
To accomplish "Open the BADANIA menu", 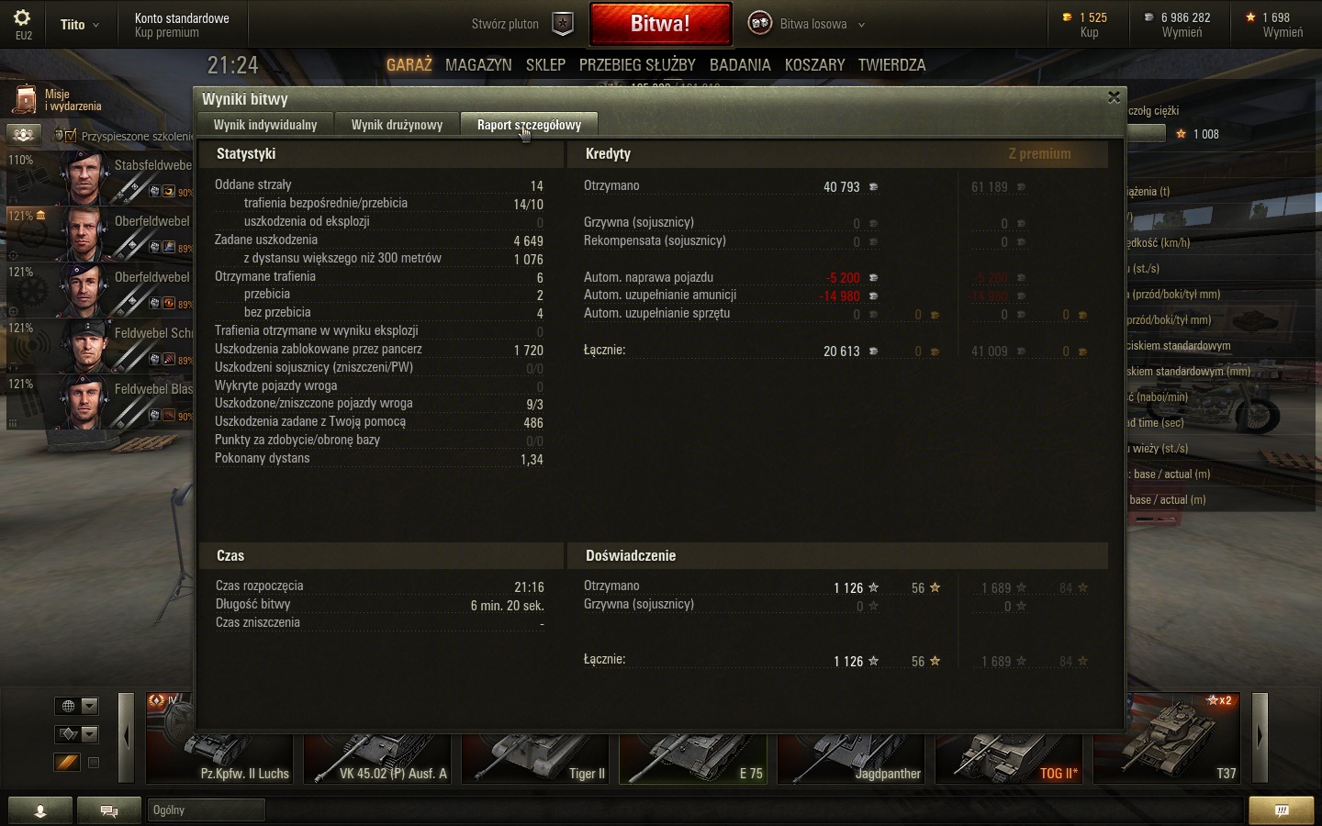I will (x=740, y=65).
